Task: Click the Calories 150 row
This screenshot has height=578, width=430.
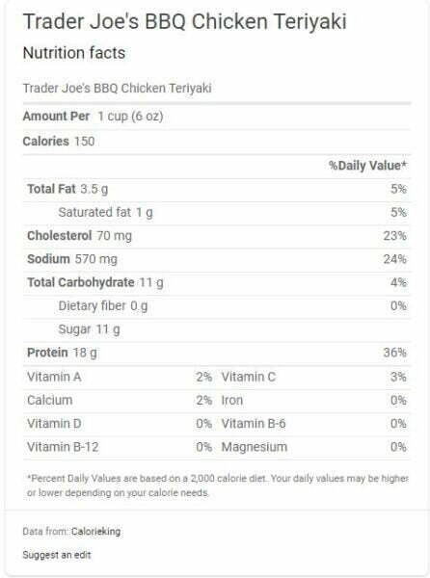Action: tap(217, 142)
